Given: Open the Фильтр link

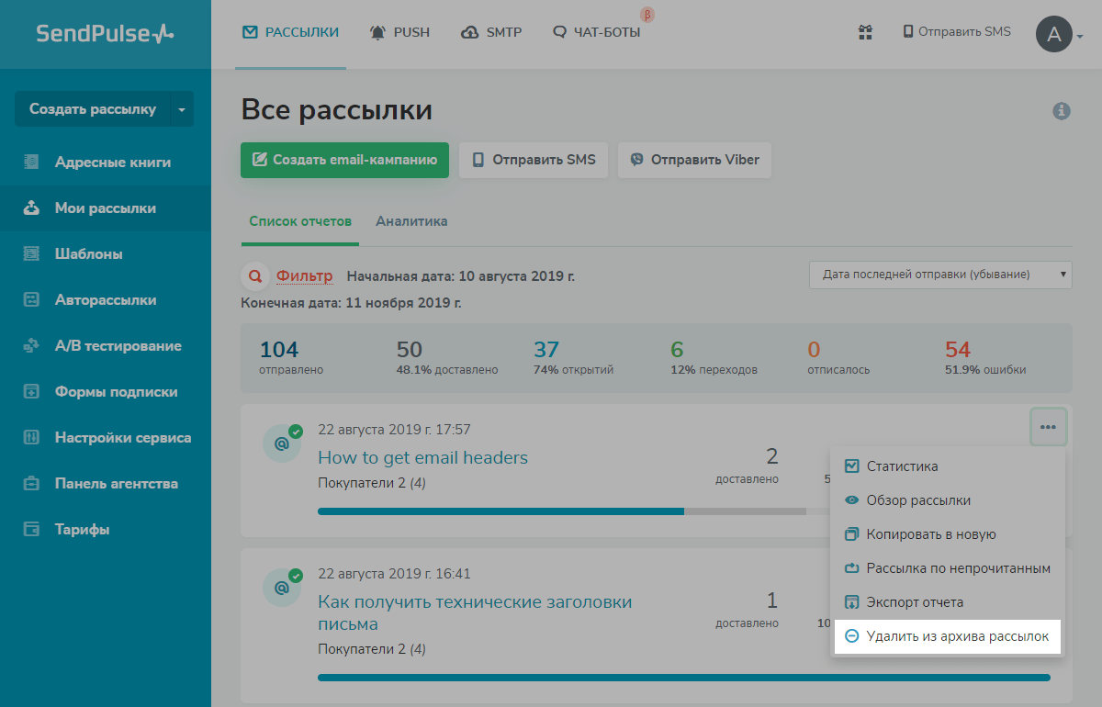Looking at the screenshot, I should (x=304, y=275).
